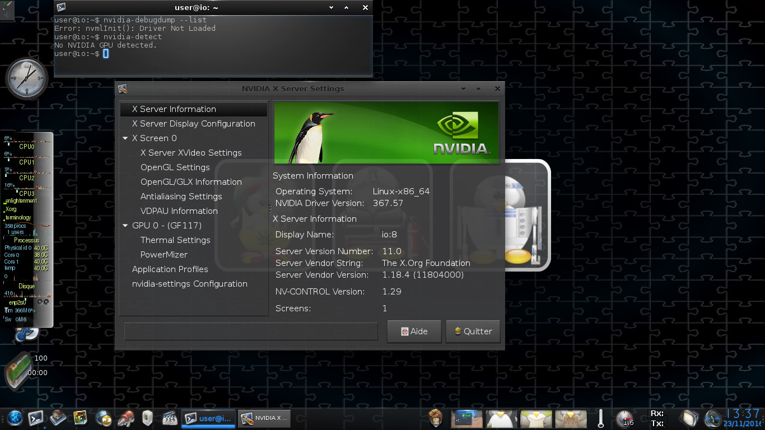Screen dimensions: 765x430
Task: Open the home folder file manager icon
Action: [x=58, y=418]
